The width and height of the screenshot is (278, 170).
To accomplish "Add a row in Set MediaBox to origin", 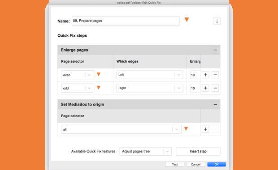I will (205, 129).
